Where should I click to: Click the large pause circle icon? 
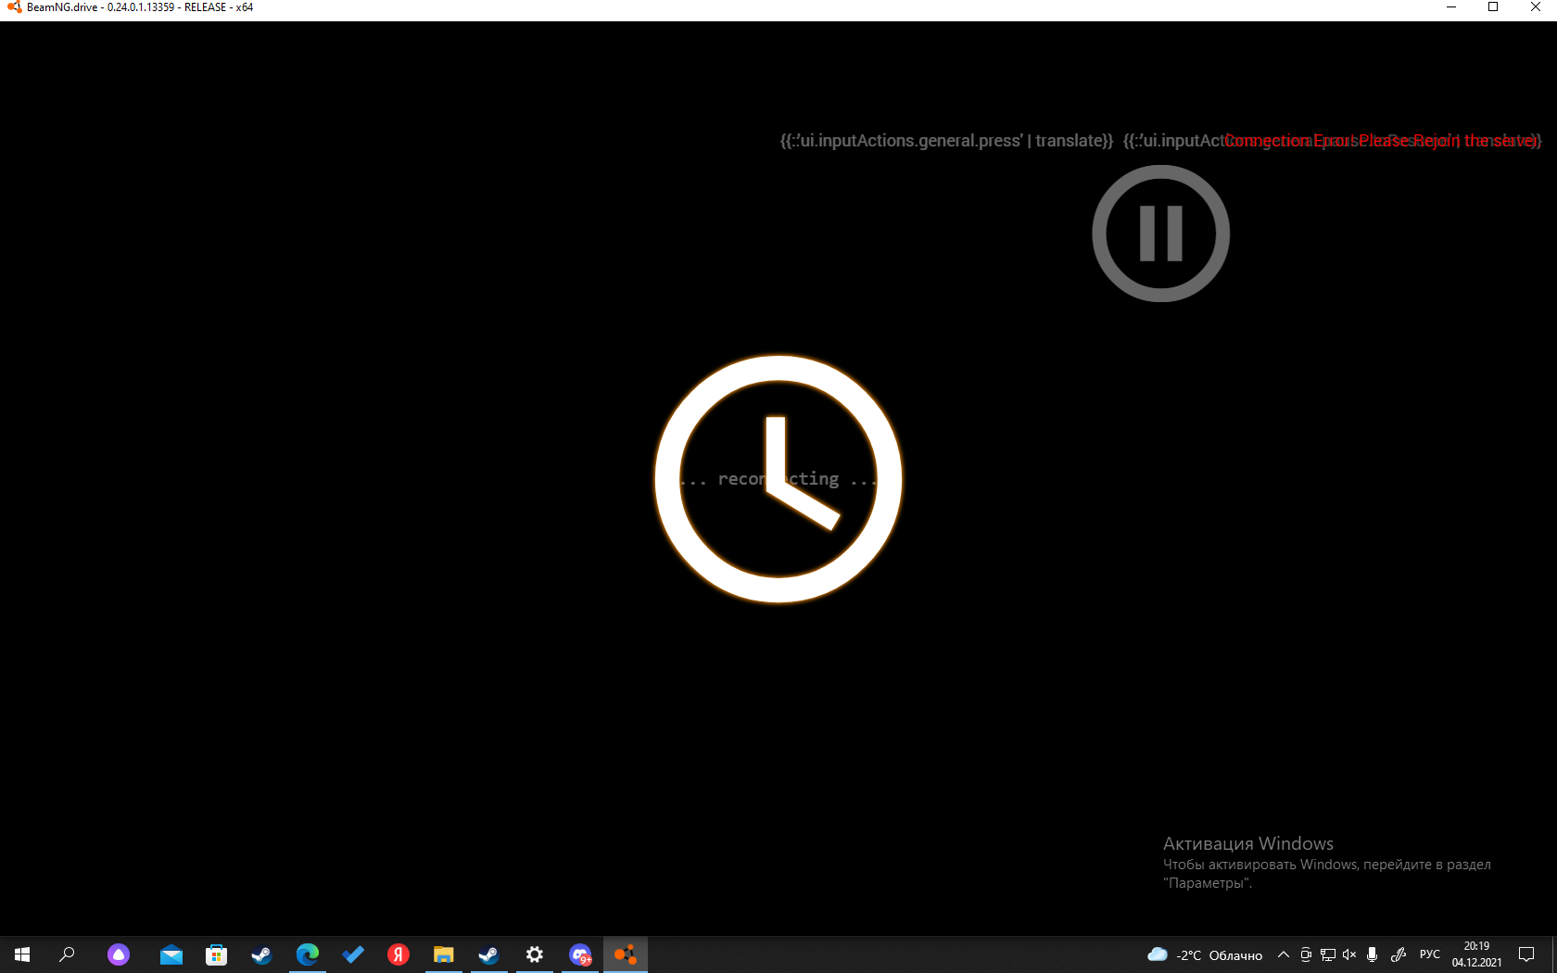[x=1161, y=234]
